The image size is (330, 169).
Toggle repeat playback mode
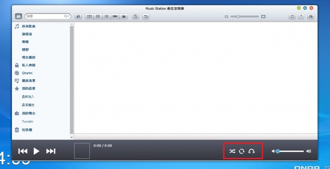click(x=242, y=151)
